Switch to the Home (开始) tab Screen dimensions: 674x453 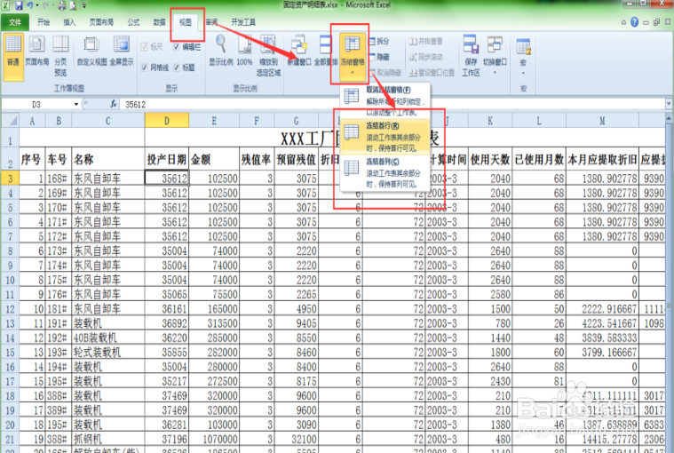pyautogui.click(x=44, y=22)
